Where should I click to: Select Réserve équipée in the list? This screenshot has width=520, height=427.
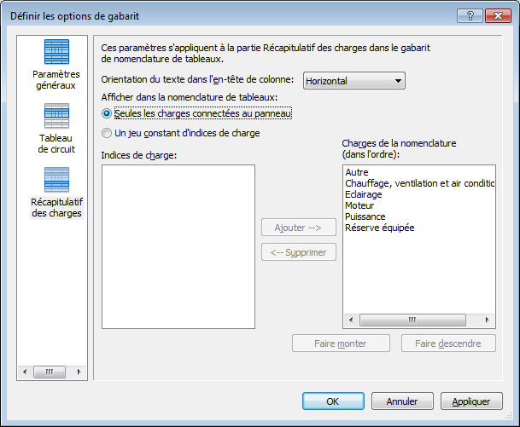click(x=380, y=228)
